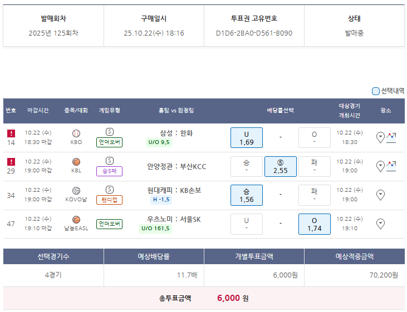The width and height of the screenshot is (407, 312).
Task: Click the 배당률선택 column header
Action: pos(280,111)
